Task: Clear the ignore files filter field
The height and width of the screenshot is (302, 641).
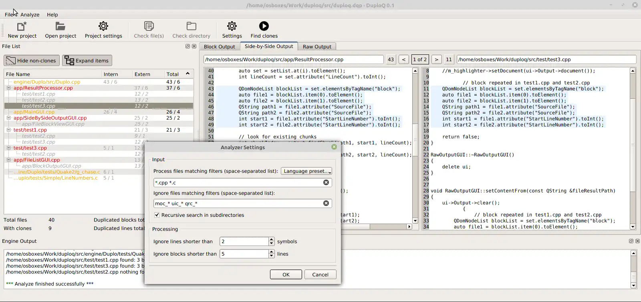Action: coord(326,203)
